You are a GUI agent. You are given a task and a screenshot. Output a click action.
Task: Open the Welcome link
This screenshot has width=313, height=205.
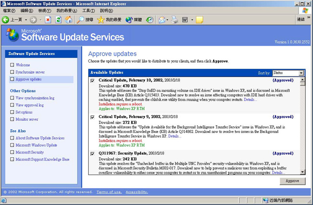pos(23,65)
